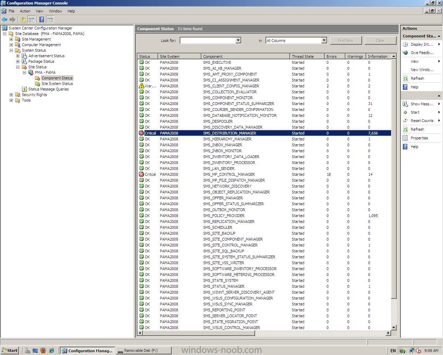Click the horizontal scrollbar right arrow
Image resolution: width=443 pixels, height=355 pixels.
click(388, 333)
